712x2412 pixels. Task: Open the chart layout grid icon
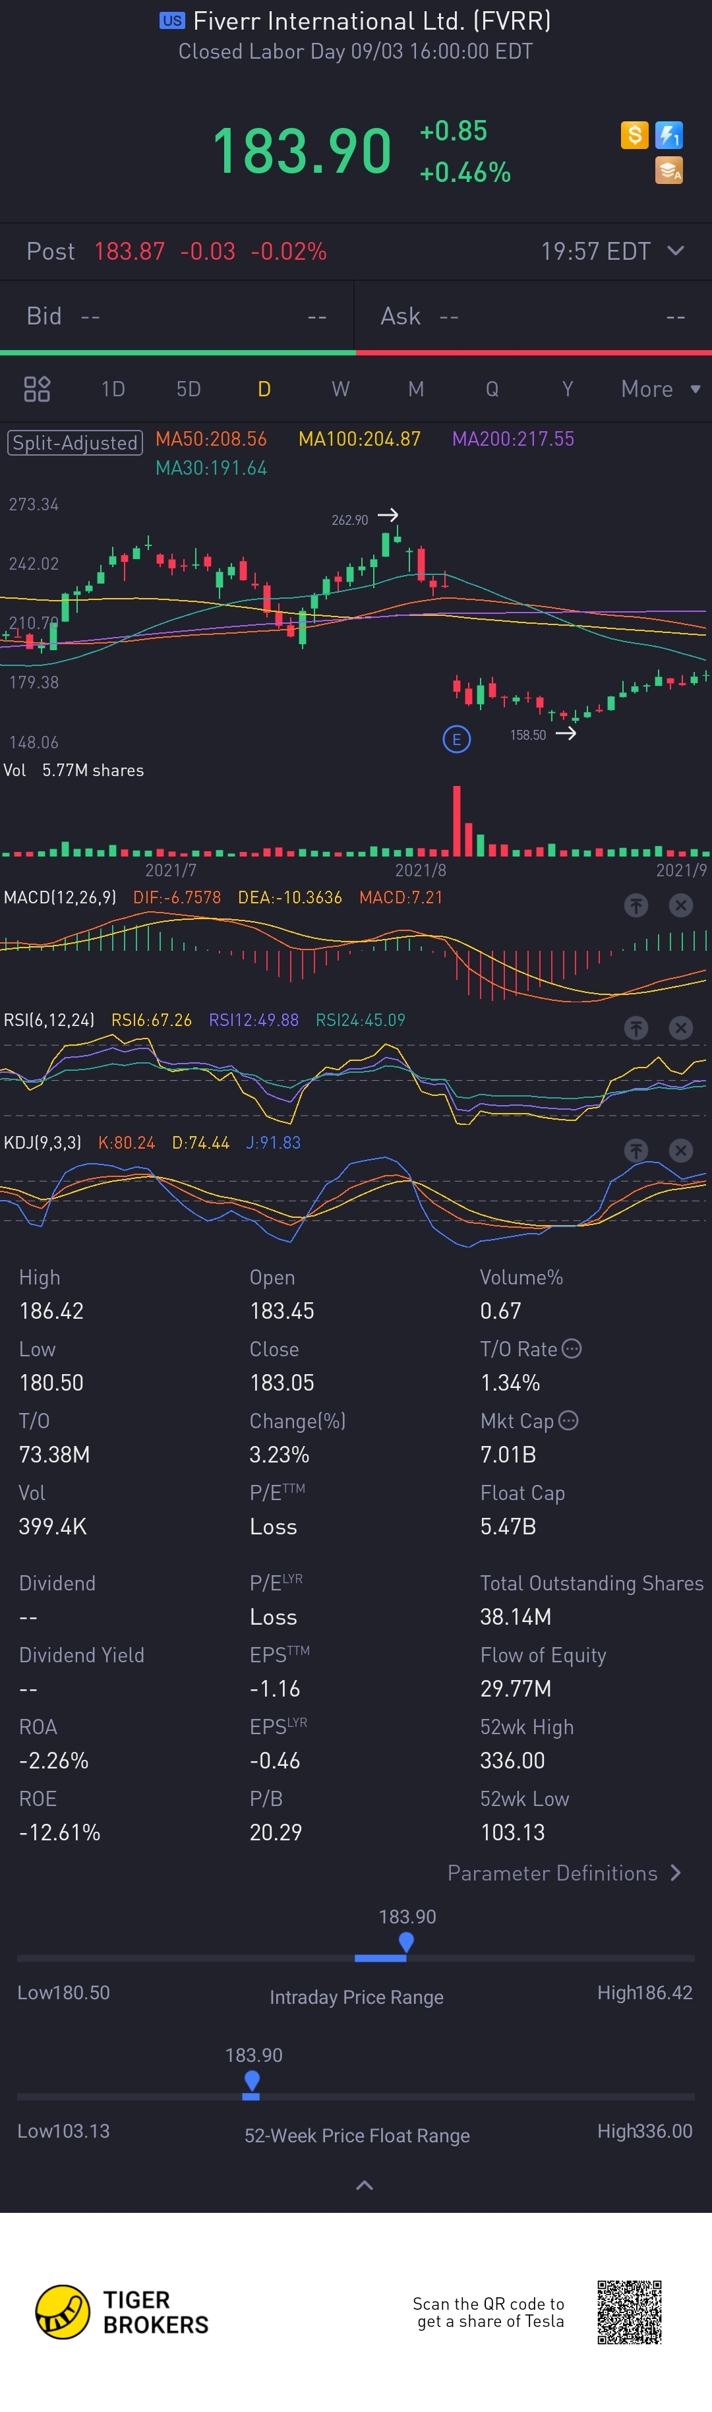tap(36, 388)
